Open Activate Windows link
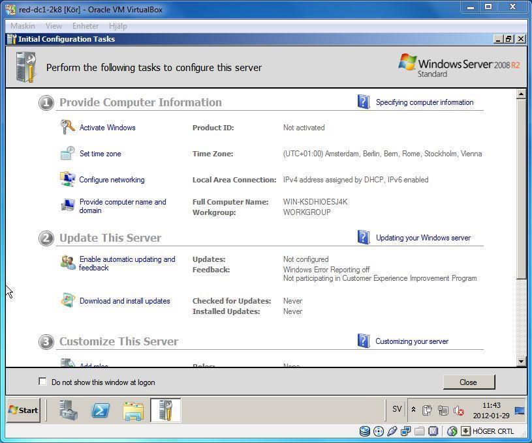532x443 pixels. [x=107, y=127]
